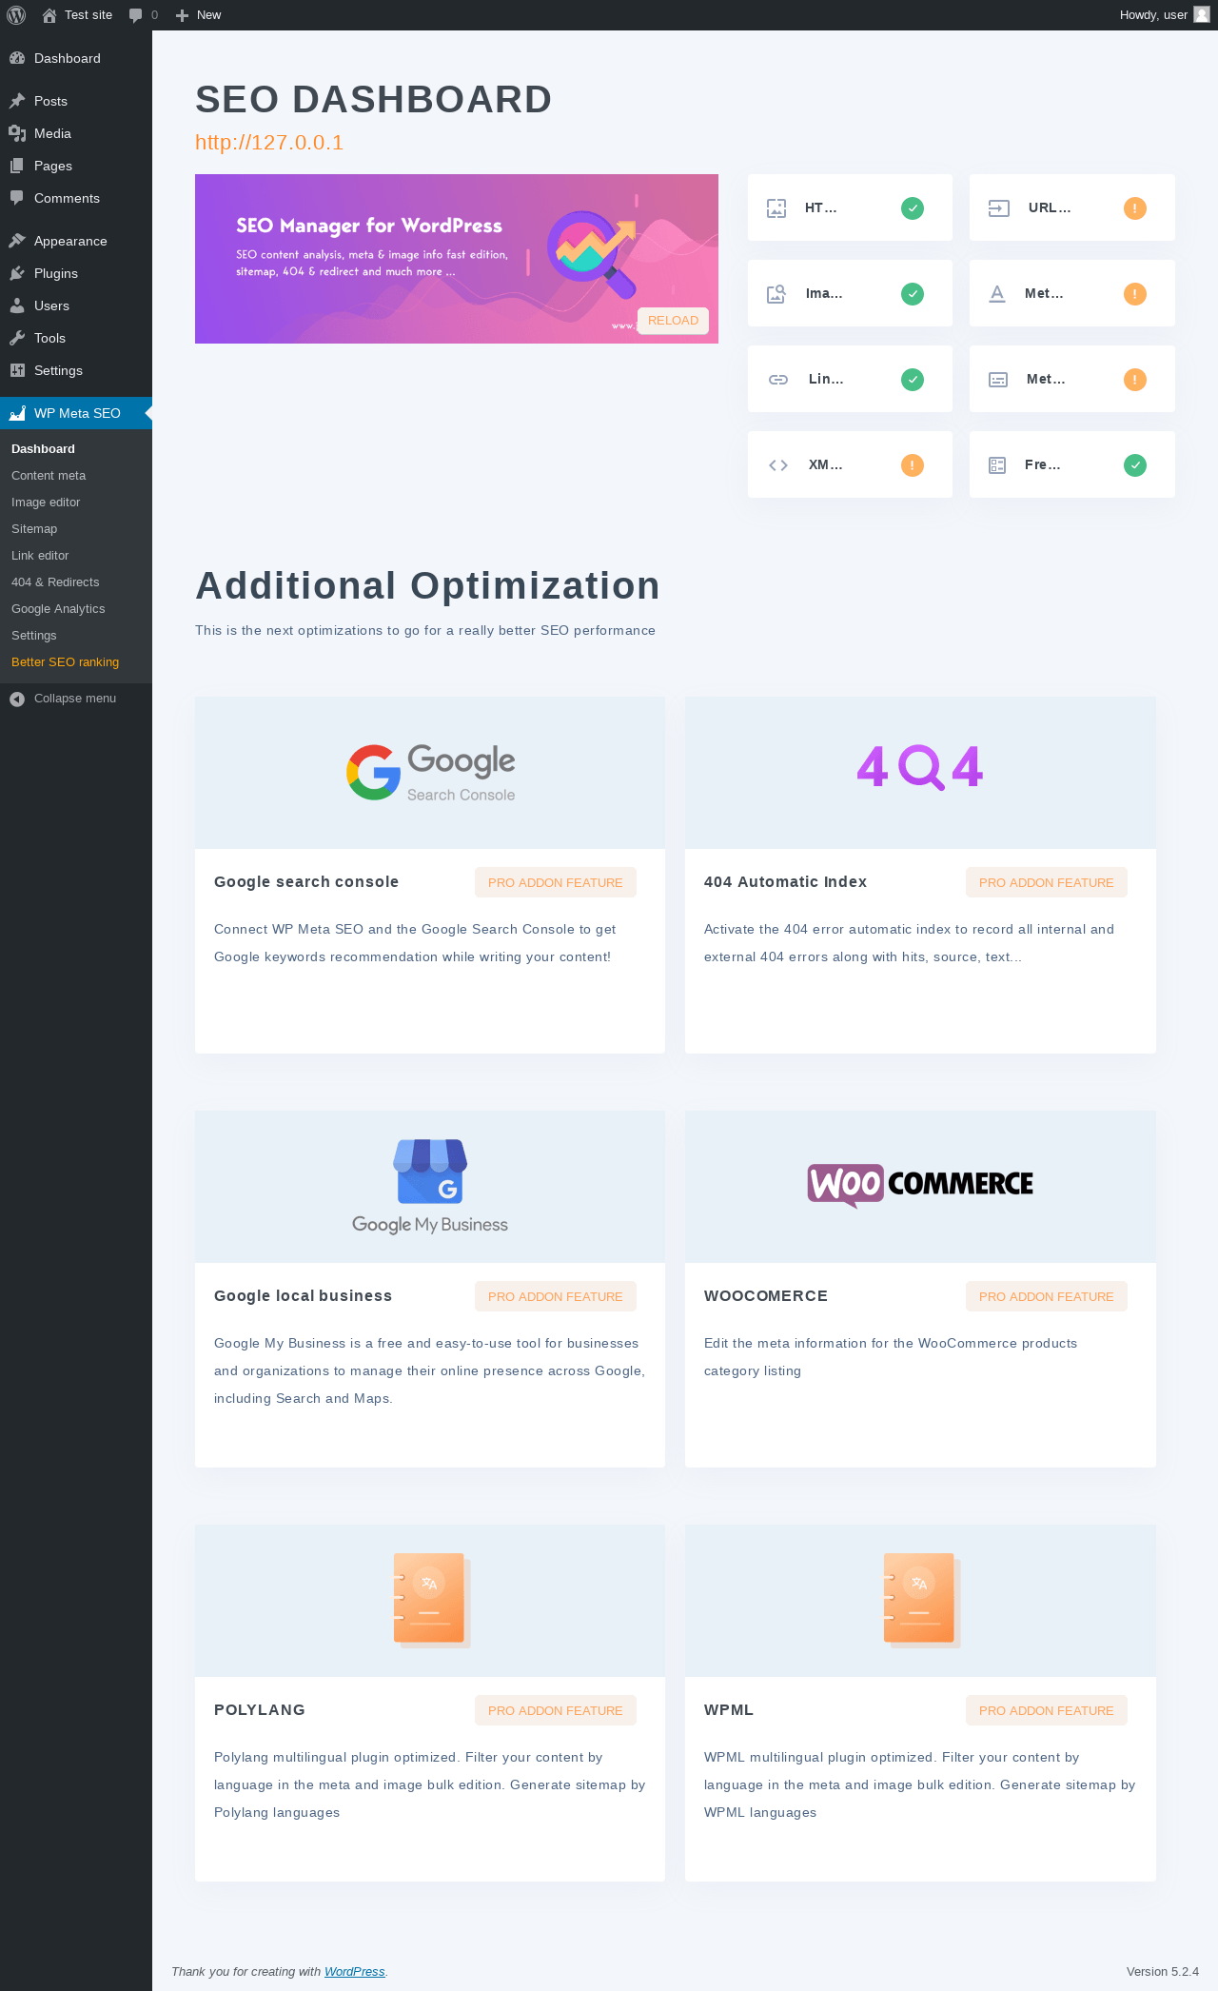Click the underlined letter A icon
Image resolution: width=1218 pixels, height=1991 pixels.
click(997, 294)
